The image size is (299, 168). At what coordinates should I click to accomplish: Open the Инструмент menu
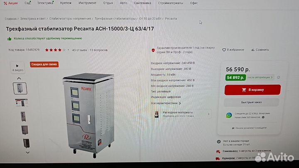[87, 3]
